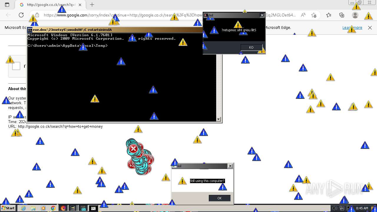This screenshot has width=377, height=212.
Task: Close the lower lol dialog
Action: pyautogui.click(x=230, y=166)
